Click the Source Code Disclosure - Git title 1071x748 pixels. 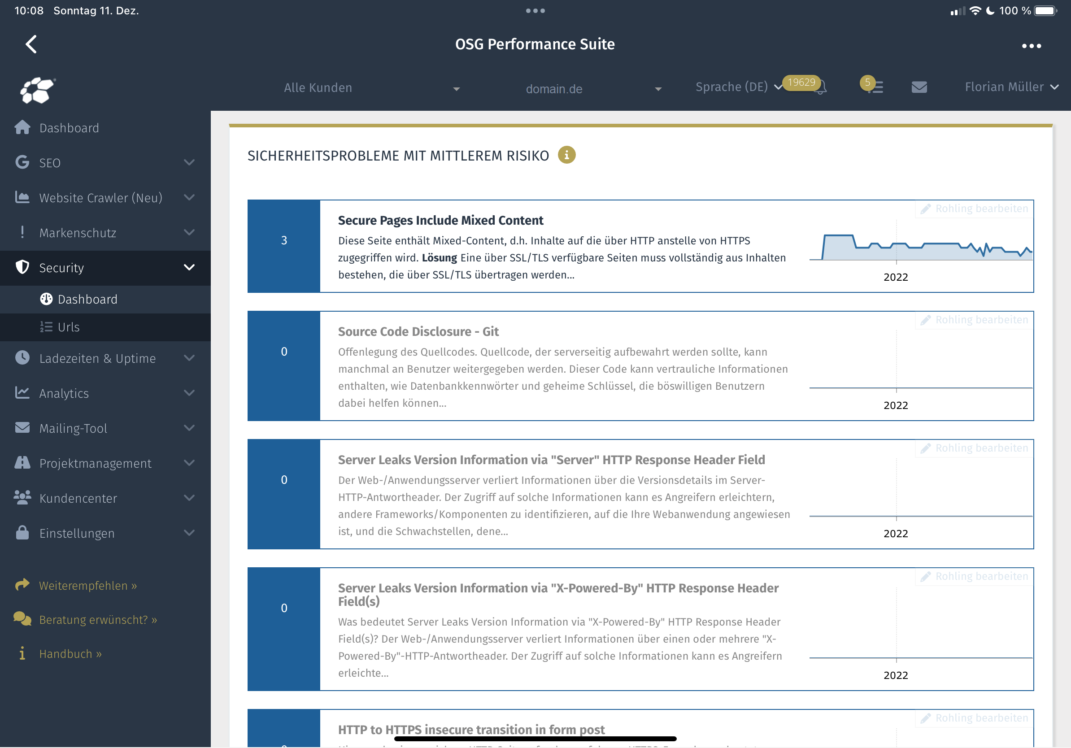(418, 331)
